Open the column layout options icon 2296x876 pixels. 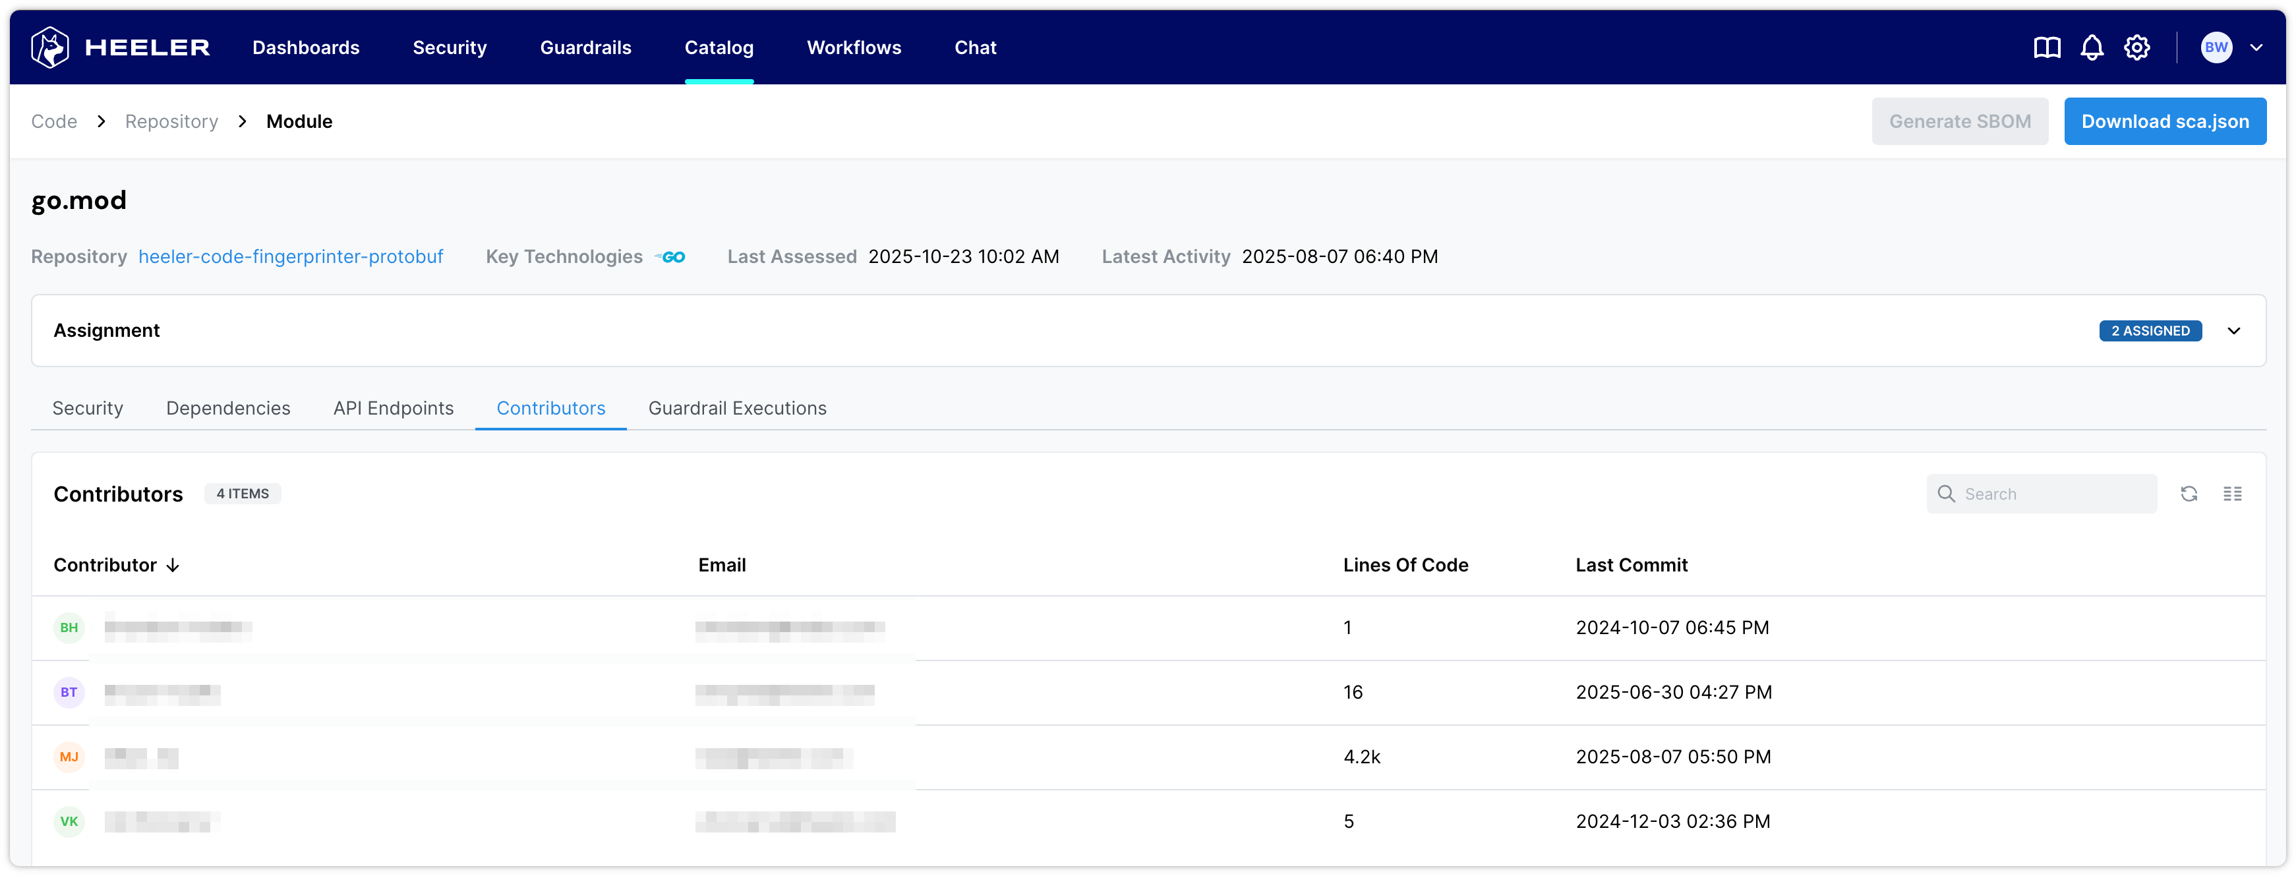coord(2232,494)
